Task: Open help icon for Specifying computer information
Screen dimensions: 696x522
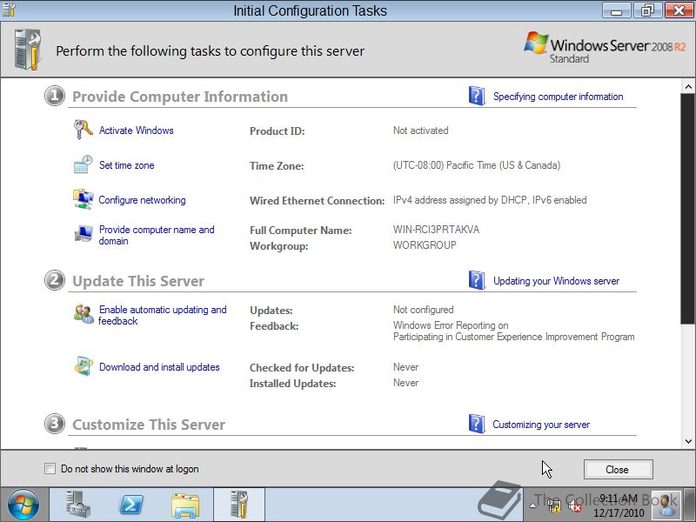Action: coord(477,96)
